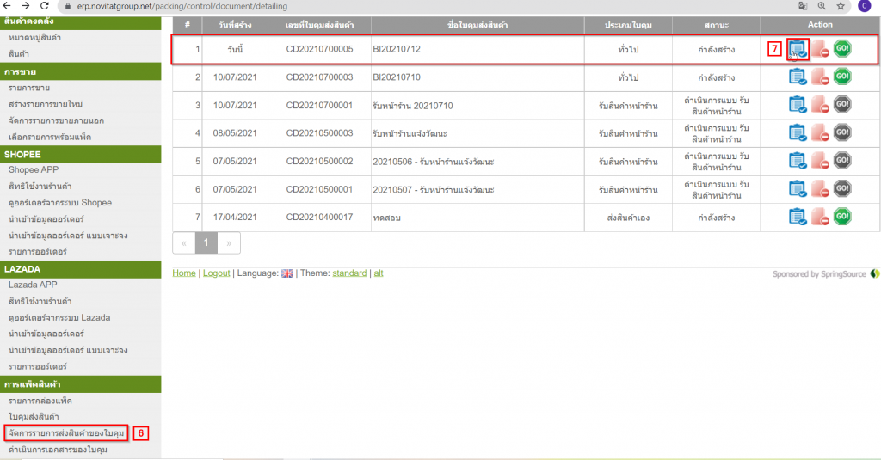
Task: Bookmark this page with the star icon
Action: [840, 6]
